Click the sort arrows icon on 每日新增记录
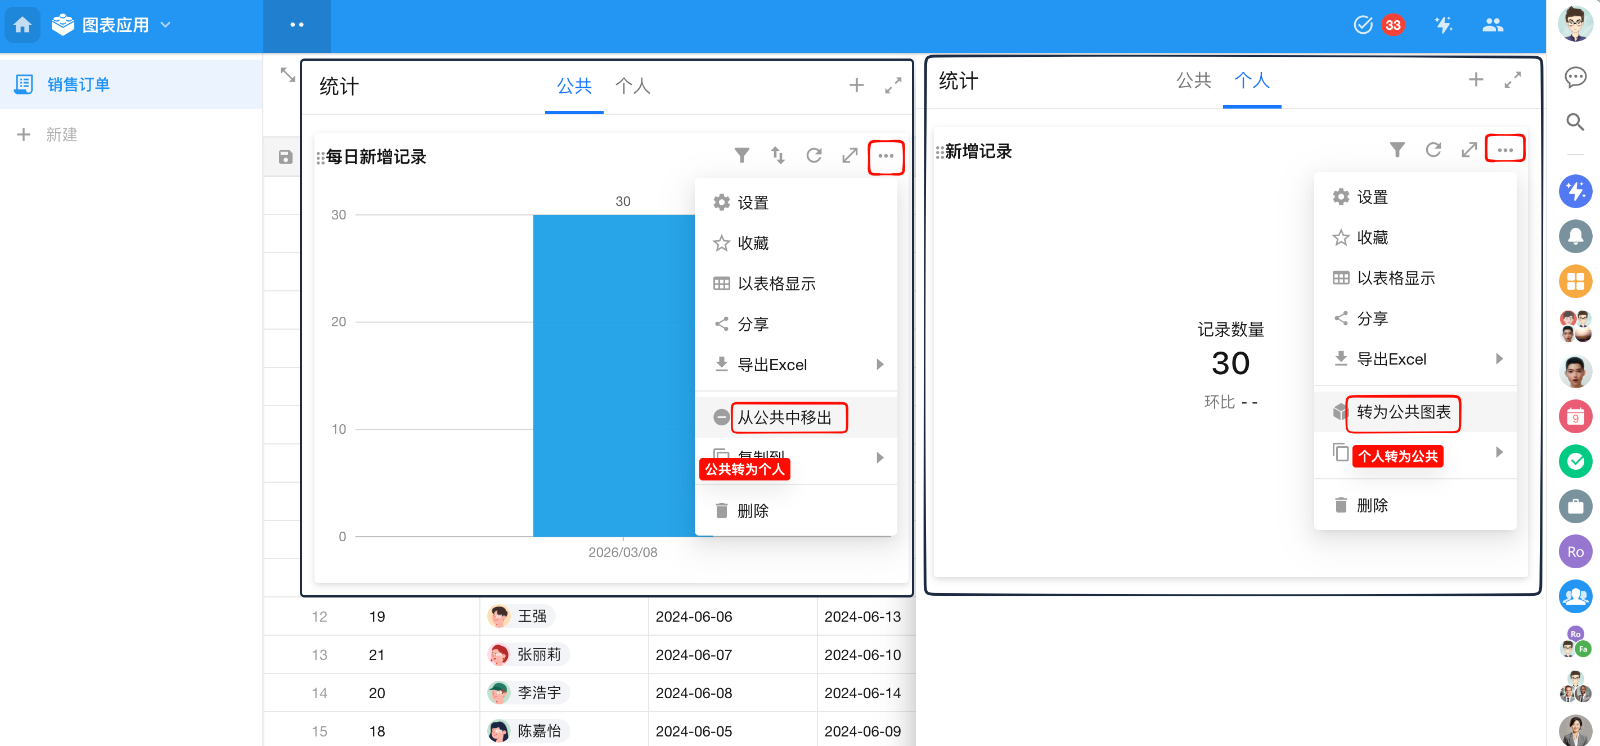 [777, 155]
